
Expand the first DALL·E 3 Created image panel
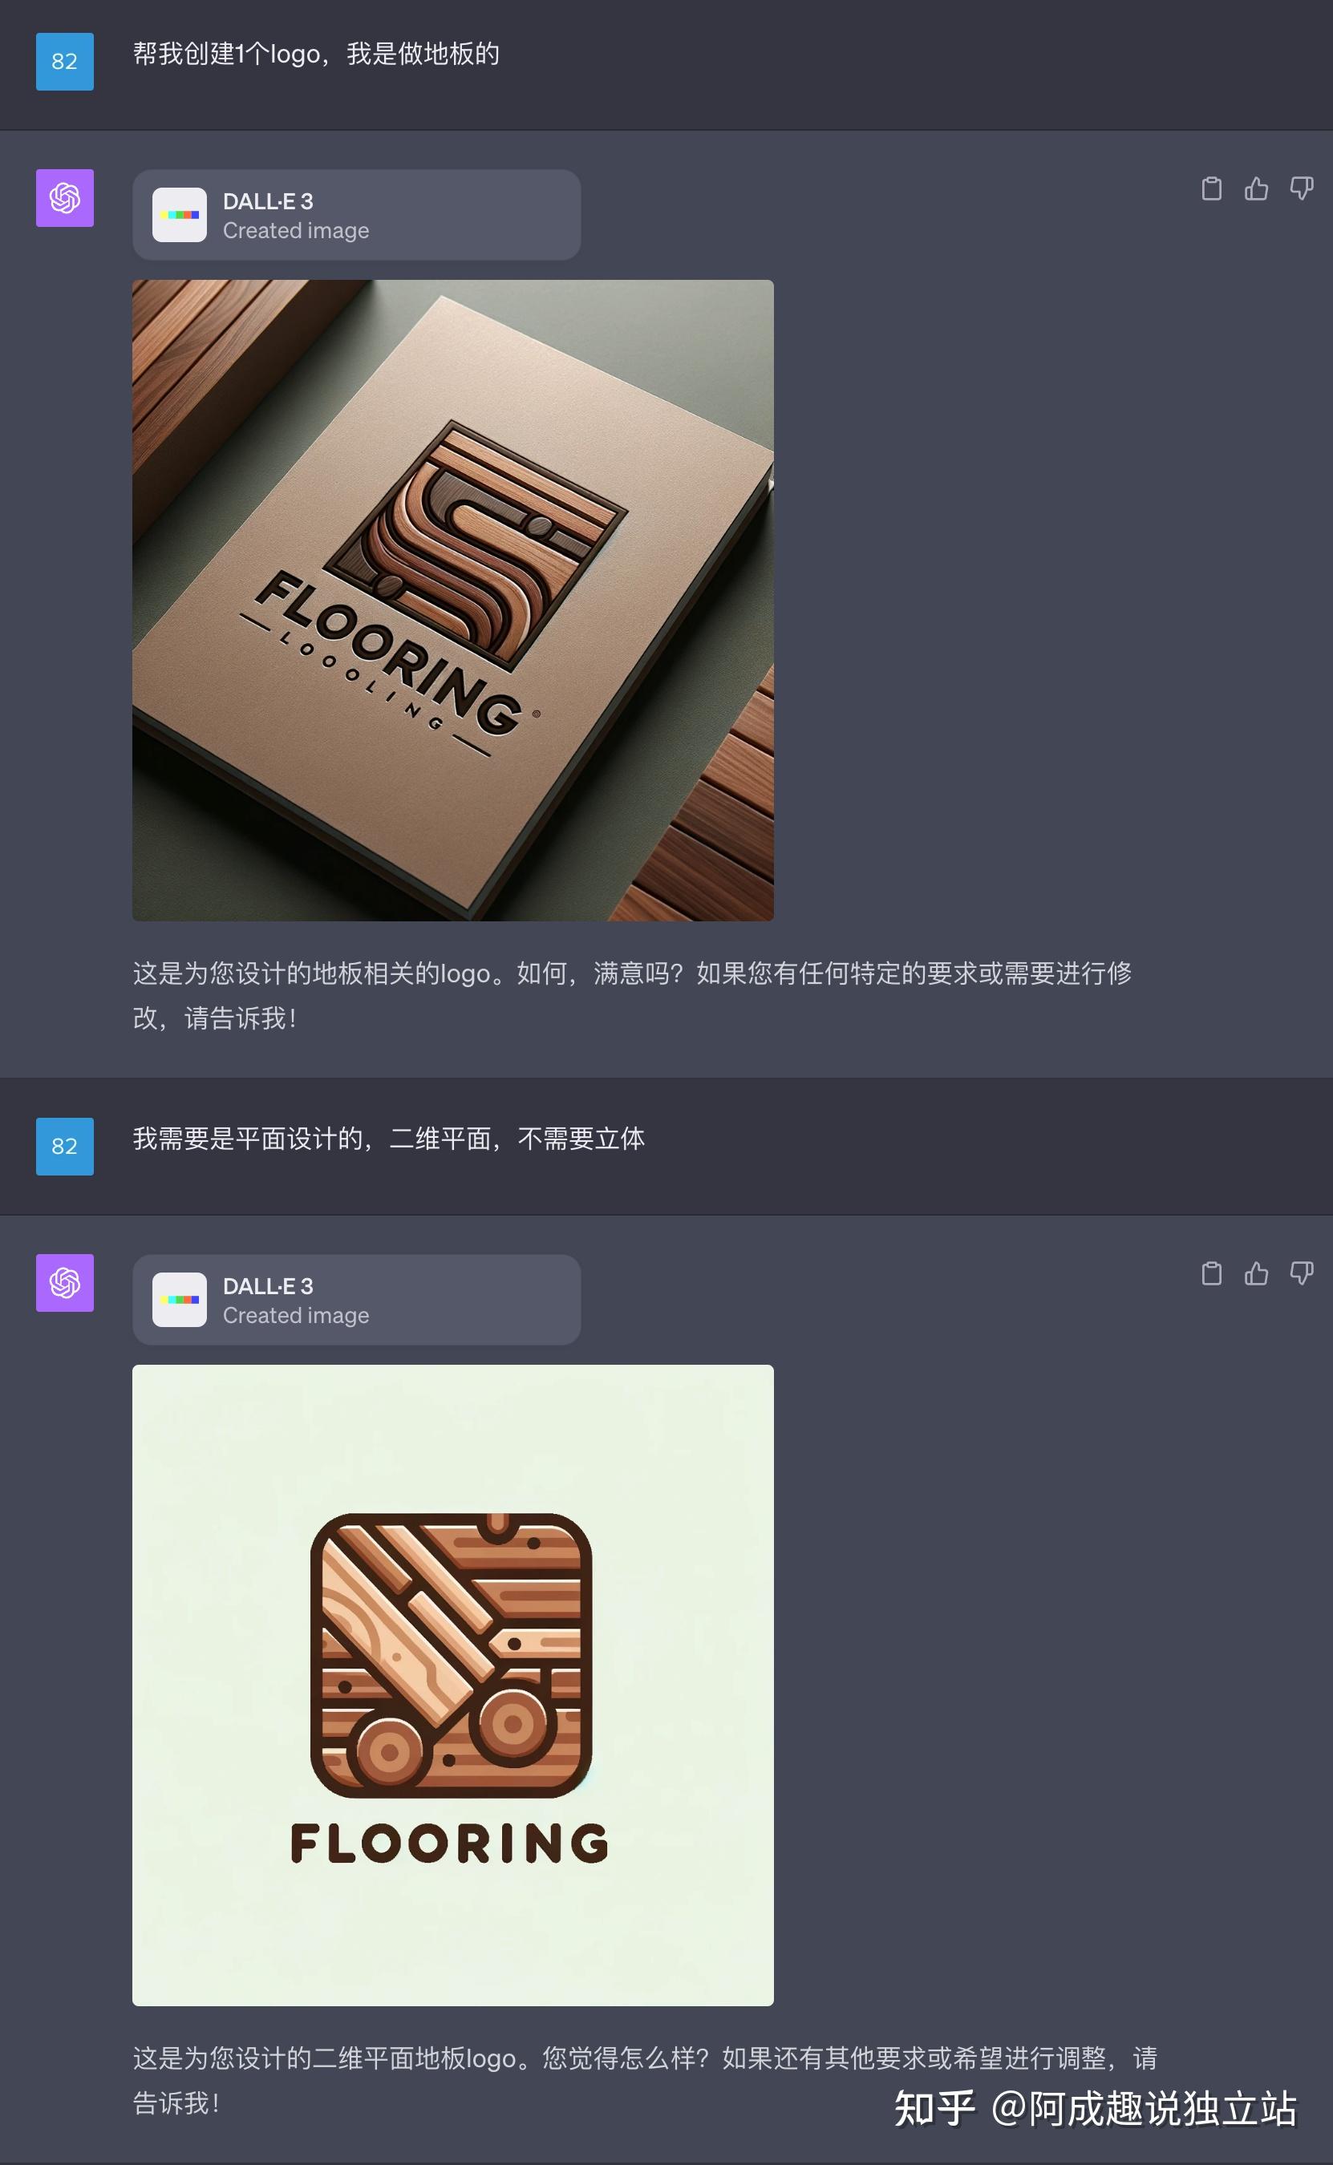point(356,215)
